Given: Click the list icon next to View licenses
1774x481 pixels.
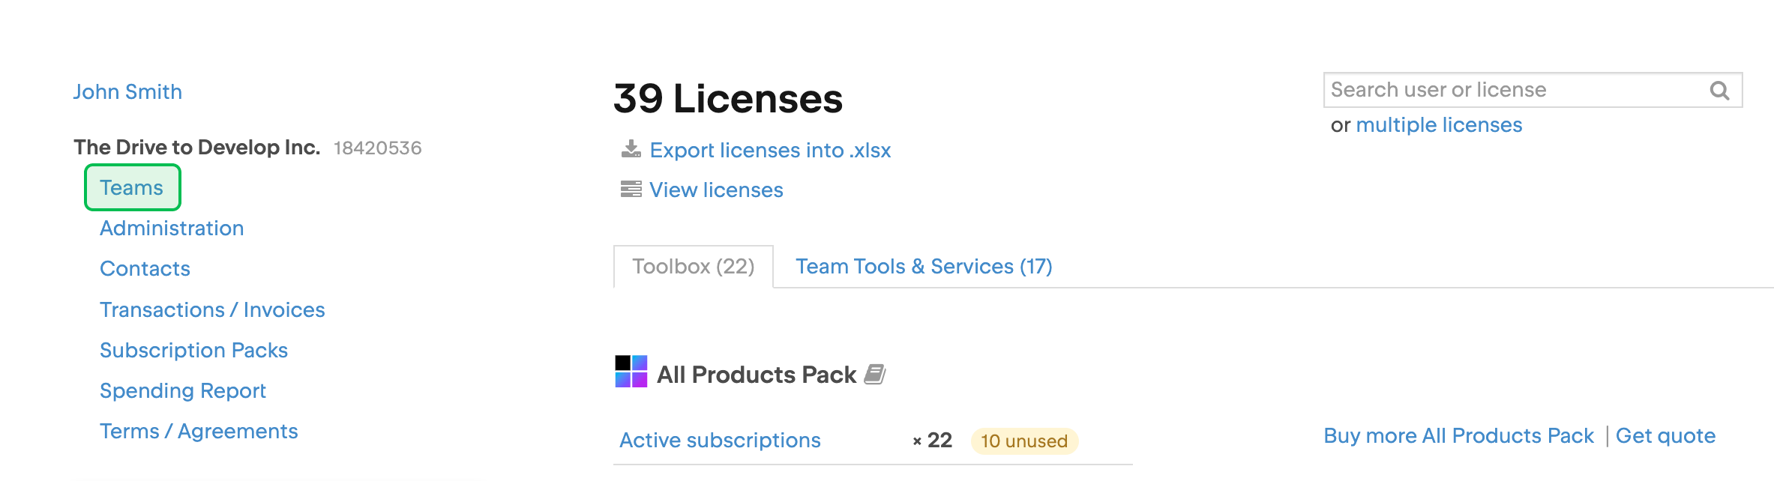Looking at the screenshot, I should pos(630,189).
